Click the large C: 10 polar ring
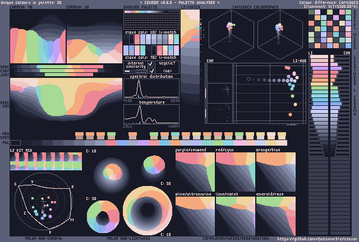 144,210
